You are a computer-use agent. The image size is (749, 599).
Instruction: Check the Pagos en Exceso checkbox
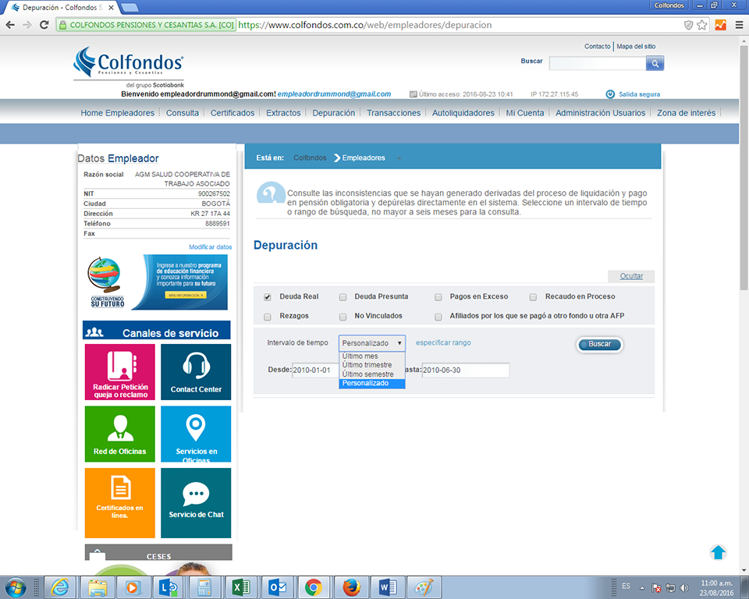tap(438, 297)
